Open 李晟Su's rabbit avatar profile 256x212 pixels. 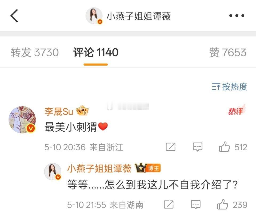point(22,120)
